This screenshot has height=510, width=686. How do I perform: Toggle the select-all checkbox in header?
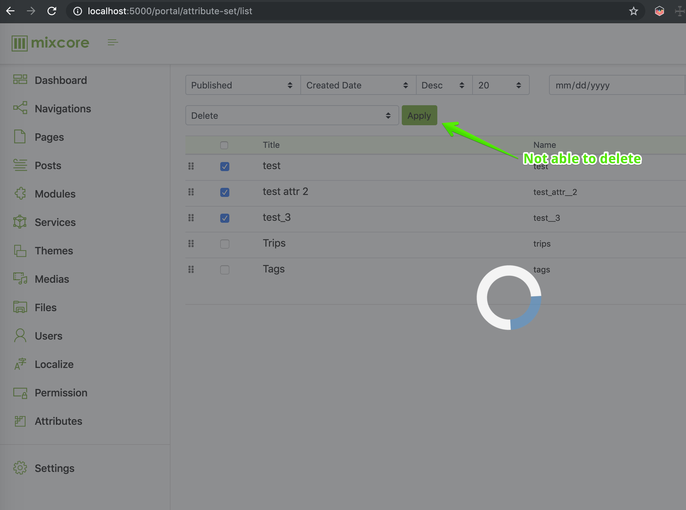(x=224, y=145)
